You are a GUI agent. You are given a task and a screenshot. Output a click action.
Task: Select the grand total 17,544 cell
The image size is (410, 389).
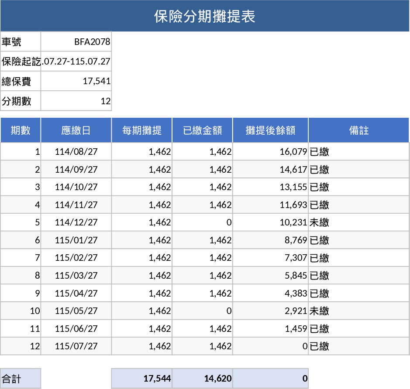tap(142, 379)
